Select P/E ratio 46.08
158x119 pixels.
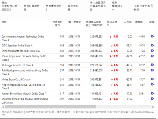click(x=142, y=36)
